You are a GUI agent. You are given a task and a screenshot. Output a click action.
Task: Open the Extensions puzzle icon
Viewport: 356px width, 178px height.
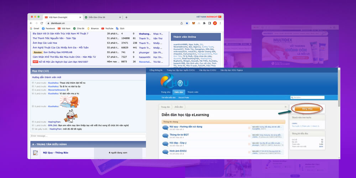(204, 23)
